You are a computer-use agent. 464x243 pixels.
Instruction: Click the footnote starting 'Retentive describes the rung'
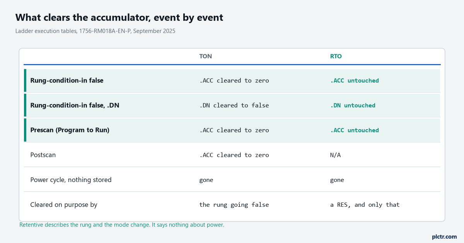[122, 224]
